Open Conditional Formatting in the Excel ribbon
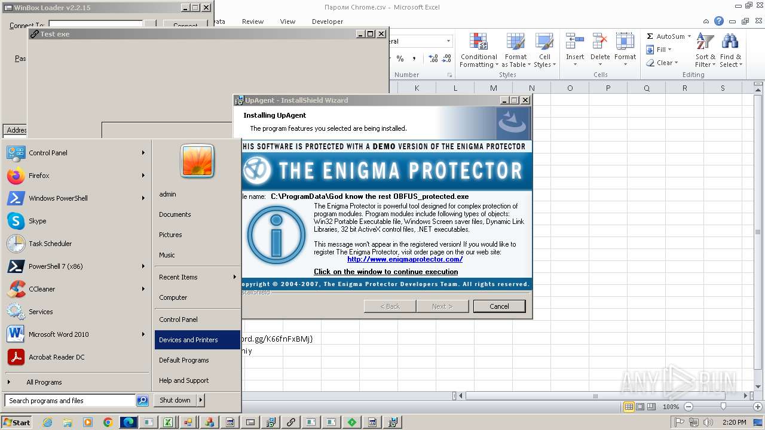 pyautogui.click(x=479, y=51)
